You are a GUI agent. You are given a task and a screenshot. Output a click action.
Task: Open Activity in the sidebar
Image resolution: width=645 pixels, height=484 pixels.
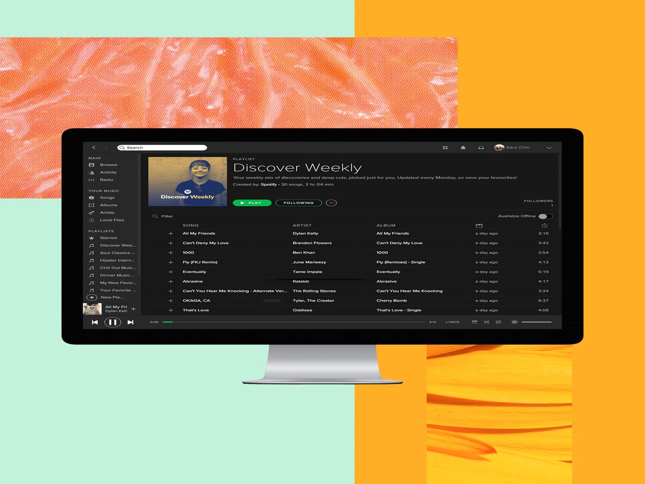[x=108, y=173]
